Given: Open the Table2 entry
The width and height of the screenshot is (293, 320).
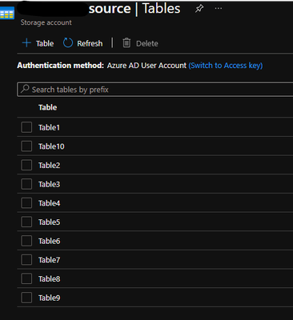Looking at the screenshot, I should (x=49, y=166).
